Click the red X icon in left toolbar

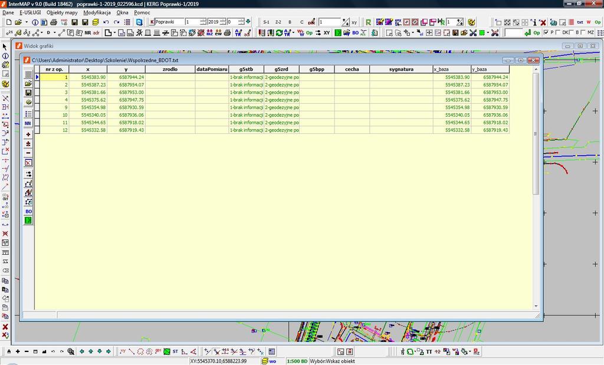pos(5,327)
